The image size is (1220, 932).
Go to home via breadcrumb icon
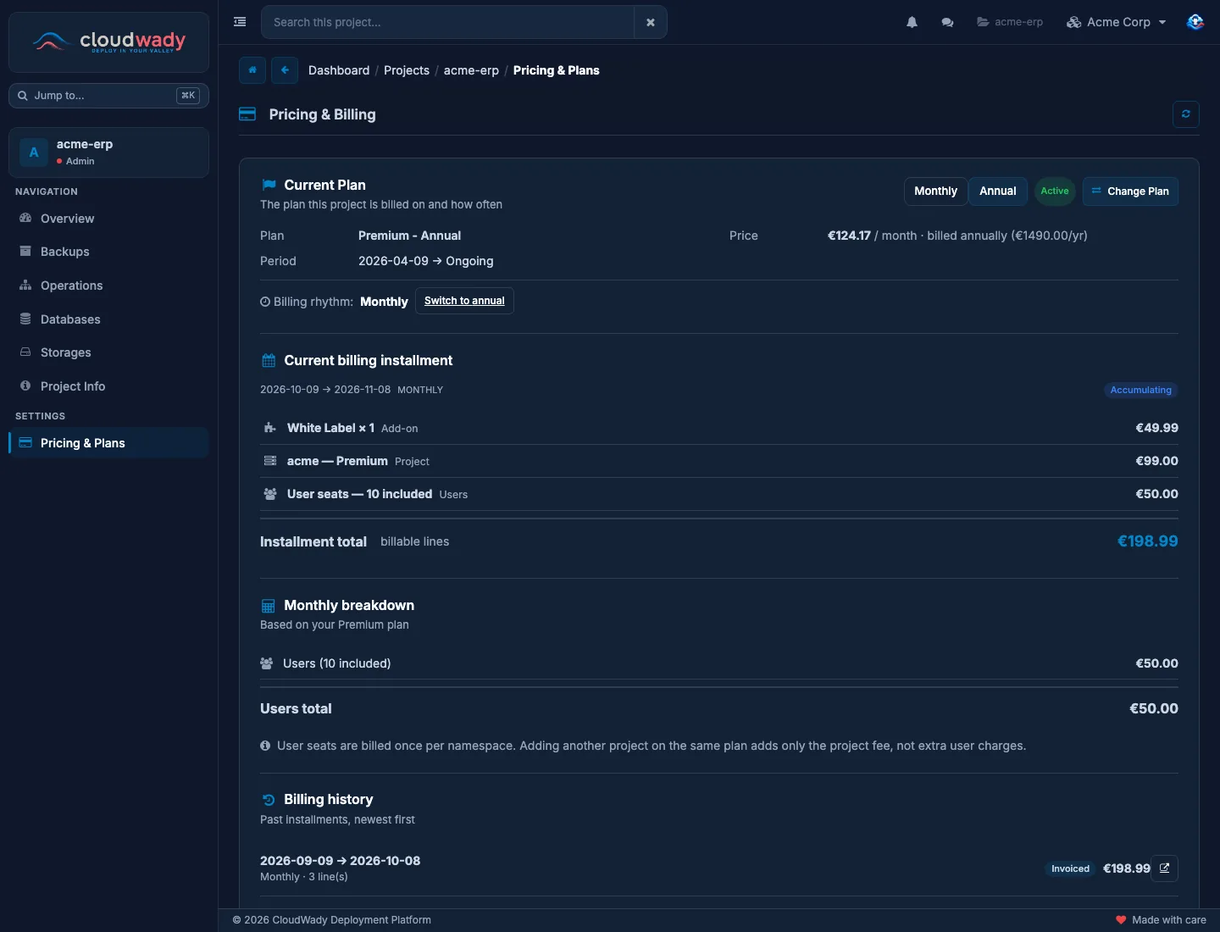(x=252, y=70)
